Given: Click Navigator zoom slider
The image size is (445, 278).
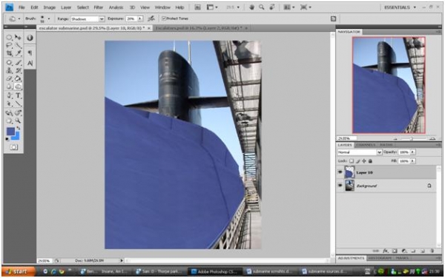Looking at the screenshot, I should [412, 138].
